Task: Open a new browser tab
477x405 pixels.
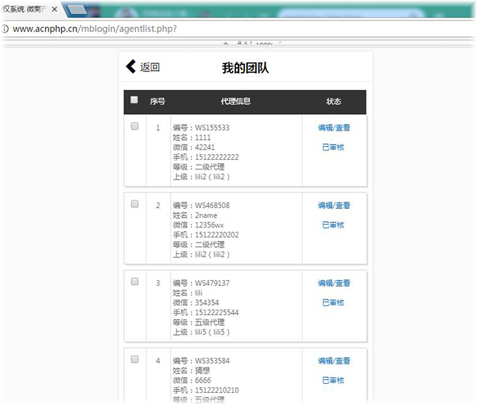Action: pyautogui.click(x=76, y=9)
